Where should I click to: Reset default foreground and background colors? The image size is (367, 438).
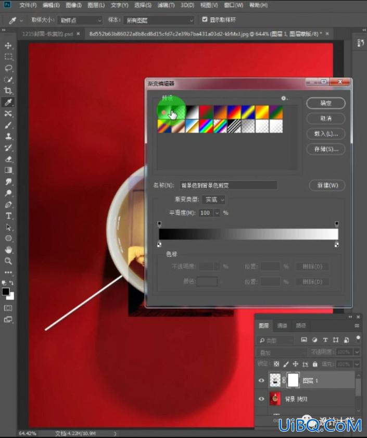4,283
